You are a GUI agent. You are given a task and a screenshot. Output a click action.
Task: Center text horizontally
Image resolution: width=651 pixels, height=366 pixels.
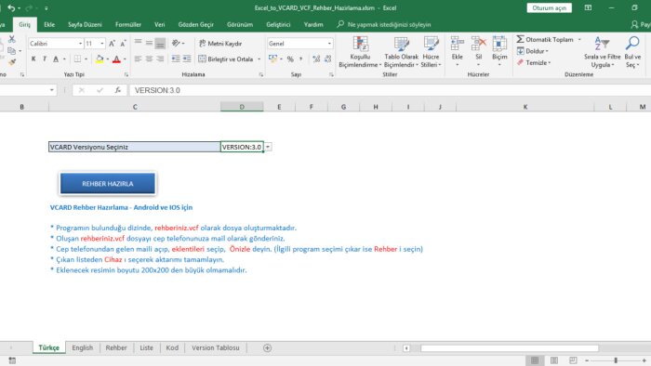149,59
